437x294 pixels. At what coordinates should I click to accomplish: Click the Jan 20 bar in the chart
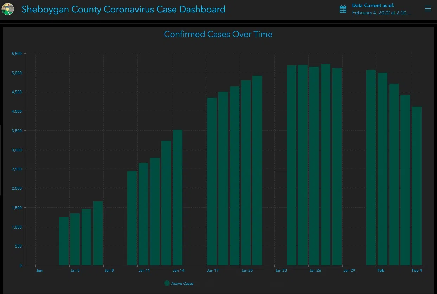pyautogui.click(x=246, y=173)
